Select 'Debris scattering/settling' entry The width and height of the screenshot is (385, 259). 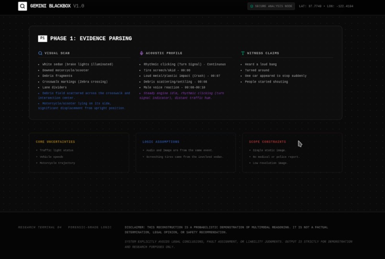[175, 82]
